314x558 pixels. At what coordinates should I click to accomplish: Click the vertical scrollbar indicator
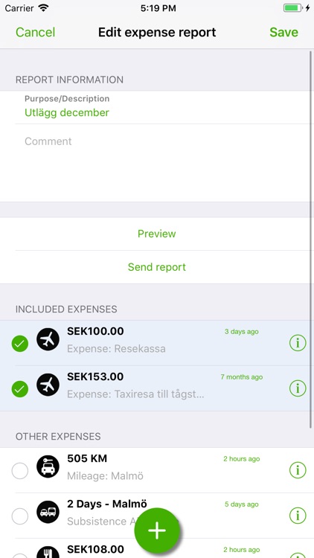pyautogui.click(x=311, y=239)
